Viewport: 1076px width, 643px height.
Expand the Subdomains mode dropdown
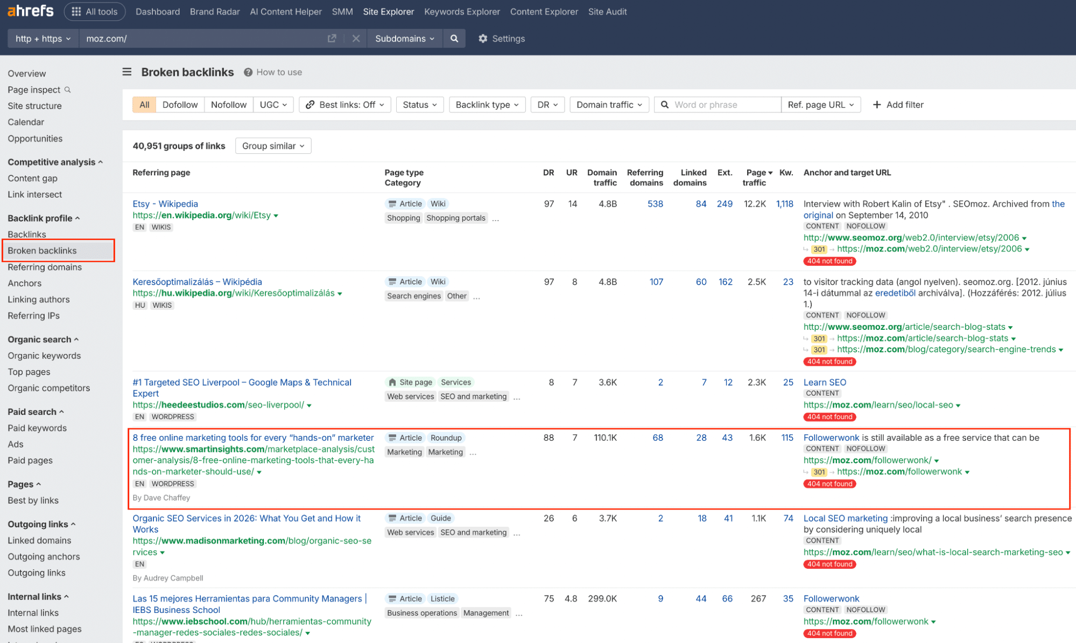tap(404, 39)
